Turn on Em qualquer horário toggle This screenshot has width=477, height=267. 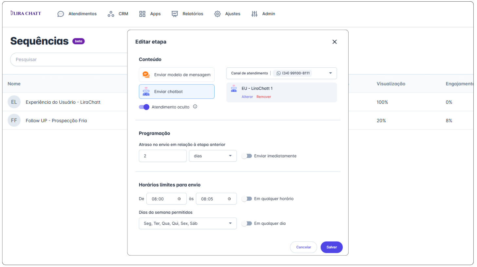[246, 199]
